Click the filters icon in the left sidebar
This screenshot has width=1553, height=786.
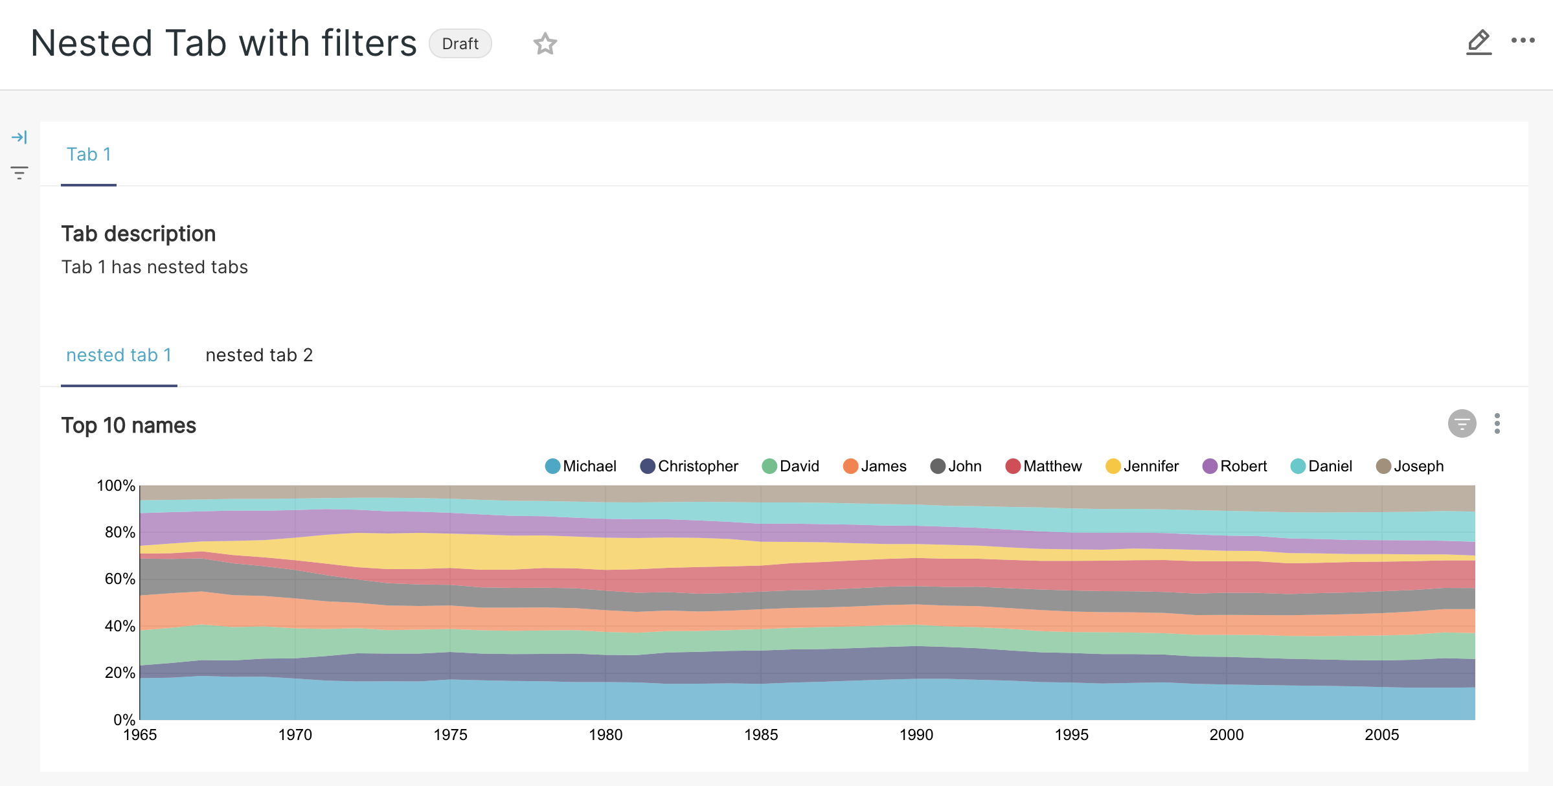coord(19,173)
